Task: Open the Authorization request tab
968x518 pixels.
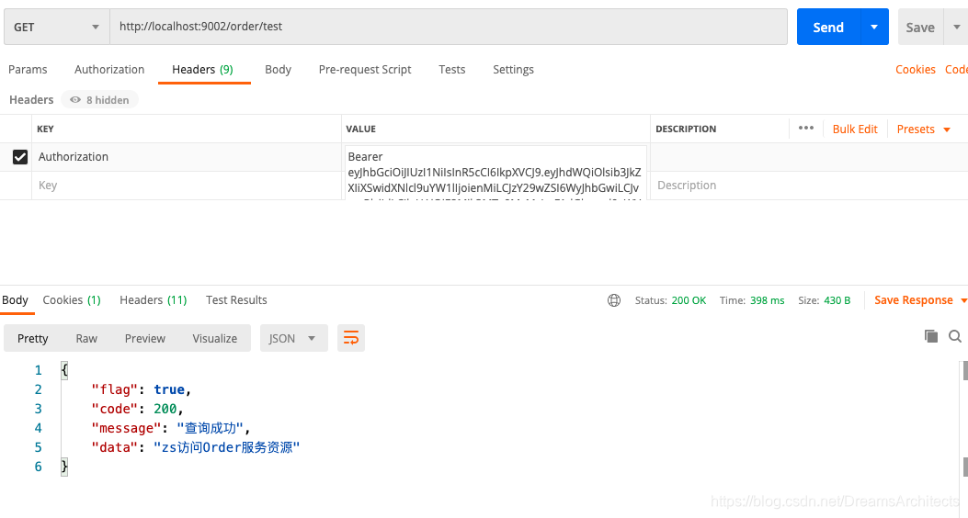Action: tap(109, 70)
